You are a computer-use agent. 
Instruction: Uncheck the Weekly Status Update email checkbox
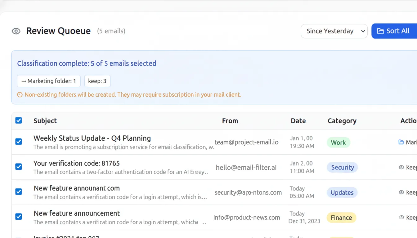(19, 142)
